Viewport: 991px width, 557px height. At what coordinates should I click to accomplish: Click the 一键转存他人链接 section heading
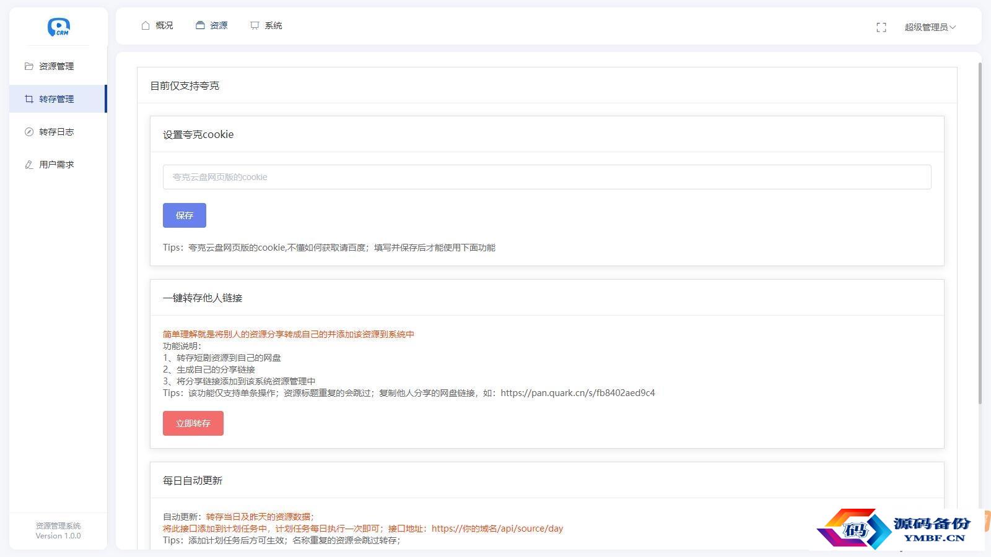coord(203,298)
